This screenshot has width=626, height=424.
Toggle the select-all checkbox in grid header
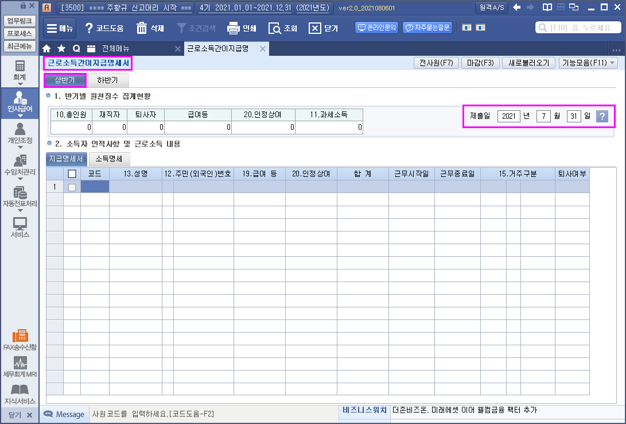(x=72, y=174)
